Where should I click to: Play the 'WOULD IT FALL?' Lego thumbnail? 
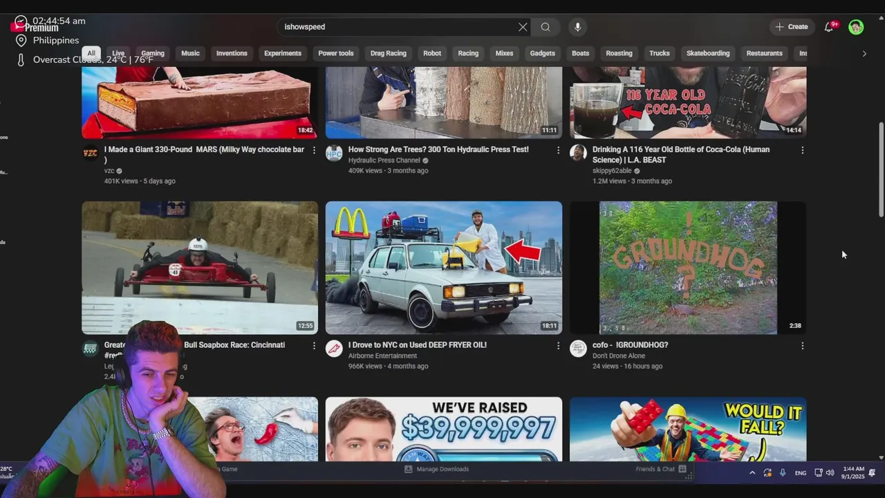point(688,429)
